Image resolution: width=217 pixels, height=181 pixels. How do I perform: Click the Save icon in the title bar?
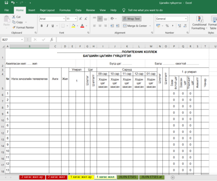[6, 3]
